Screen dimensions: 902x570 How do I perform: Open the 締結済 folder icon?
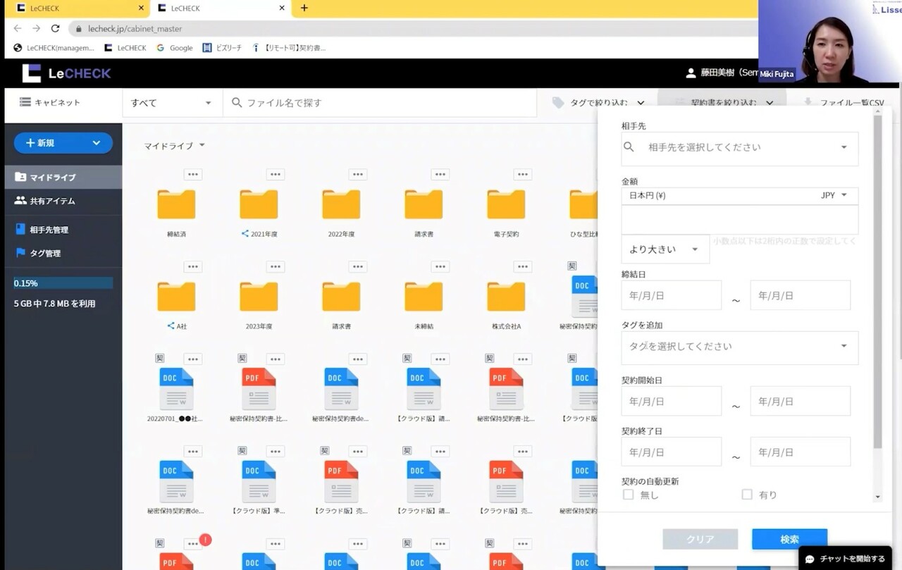click(176, 204)
